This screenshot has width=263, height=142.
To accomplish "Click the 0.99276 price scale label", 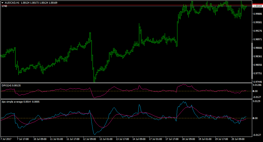I will point(258,31).
